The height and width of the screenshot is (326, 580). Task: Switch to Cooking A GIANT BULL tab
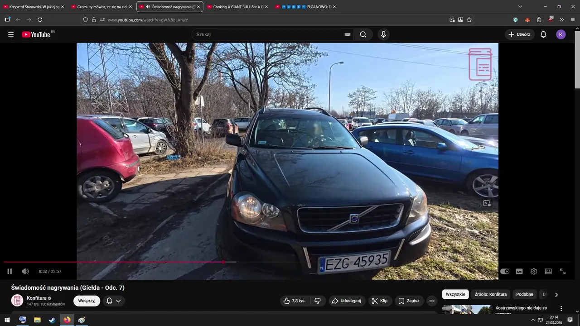coord(238,7)
